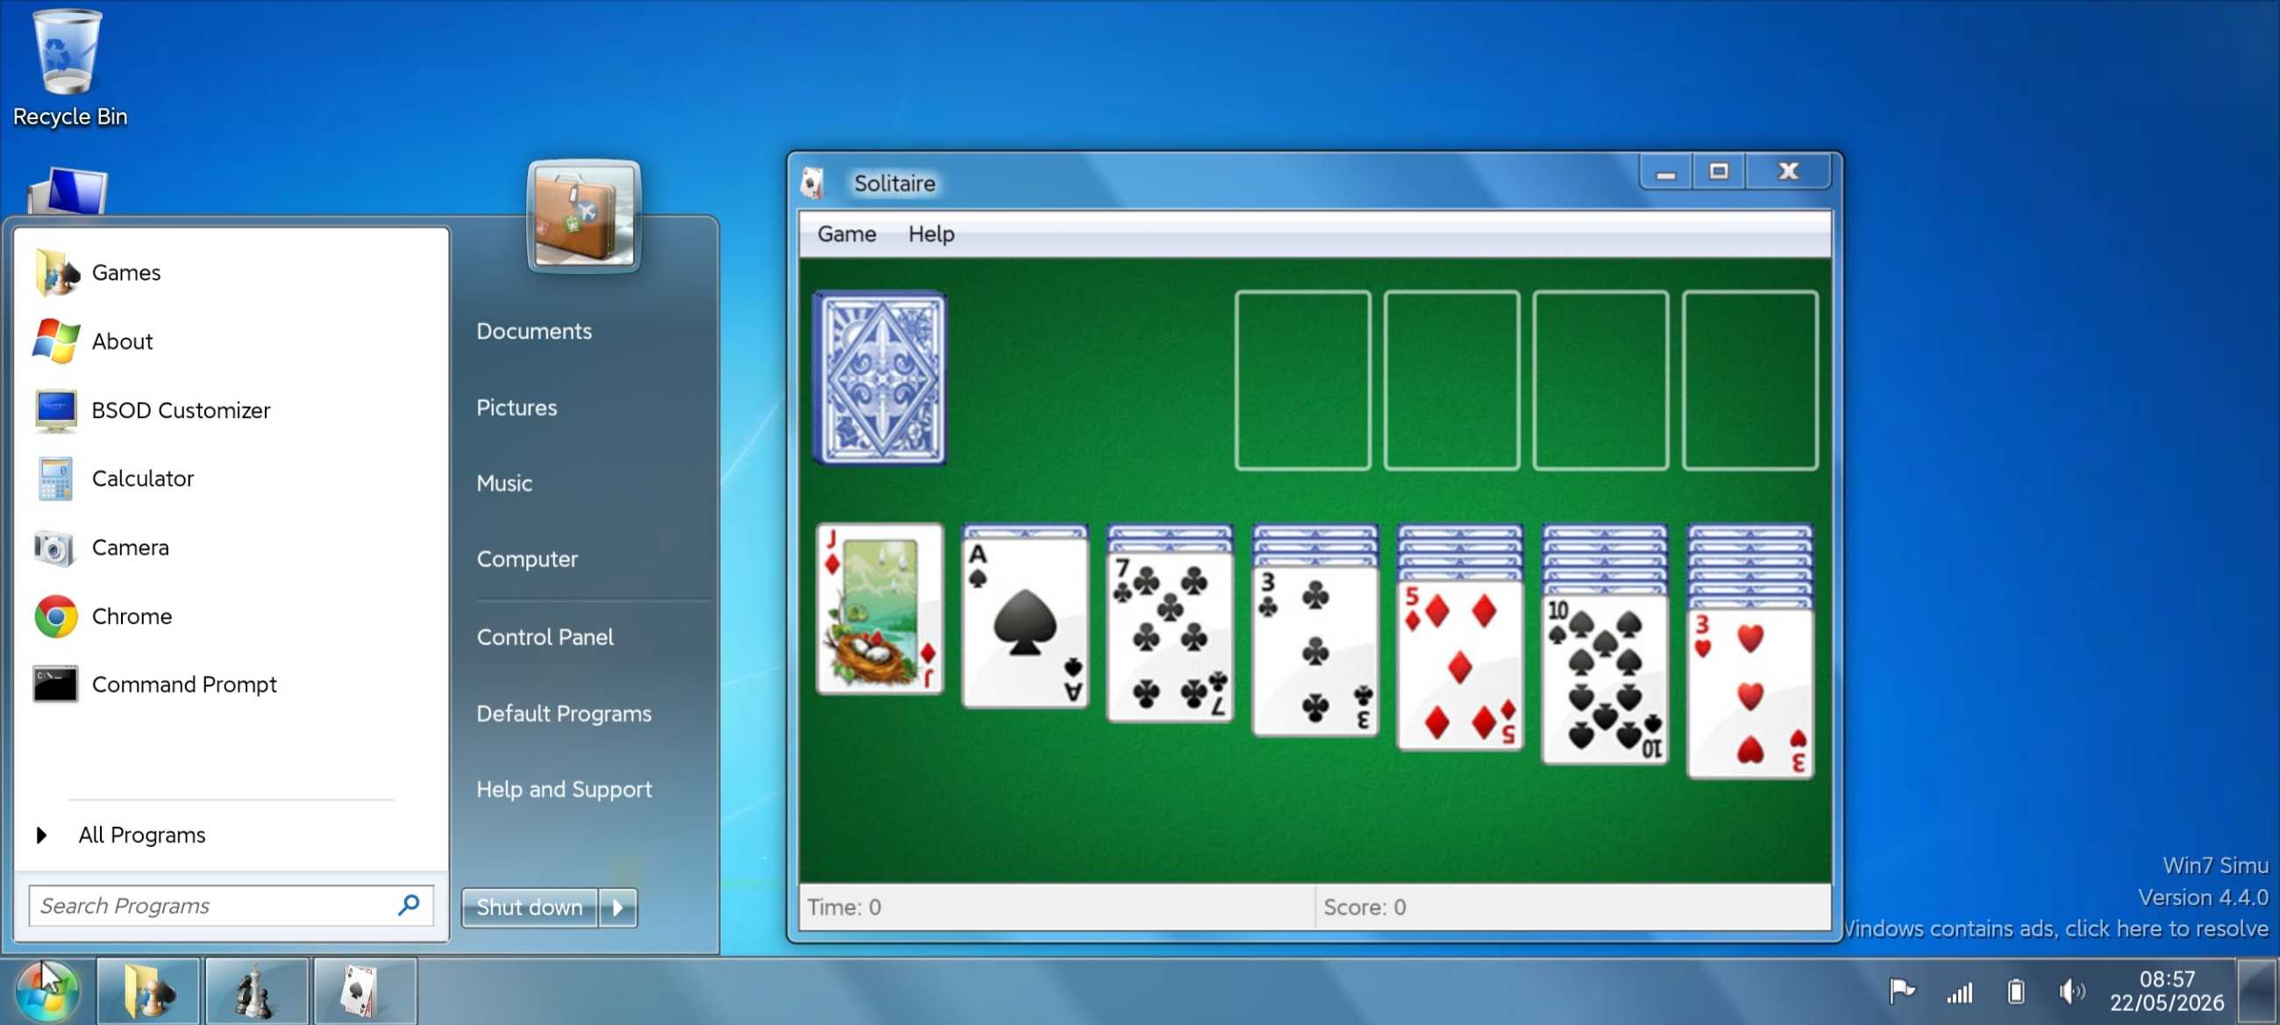Click the Search Programs input field
This screenshot has height=1025, width=2280.
(231, 906)
